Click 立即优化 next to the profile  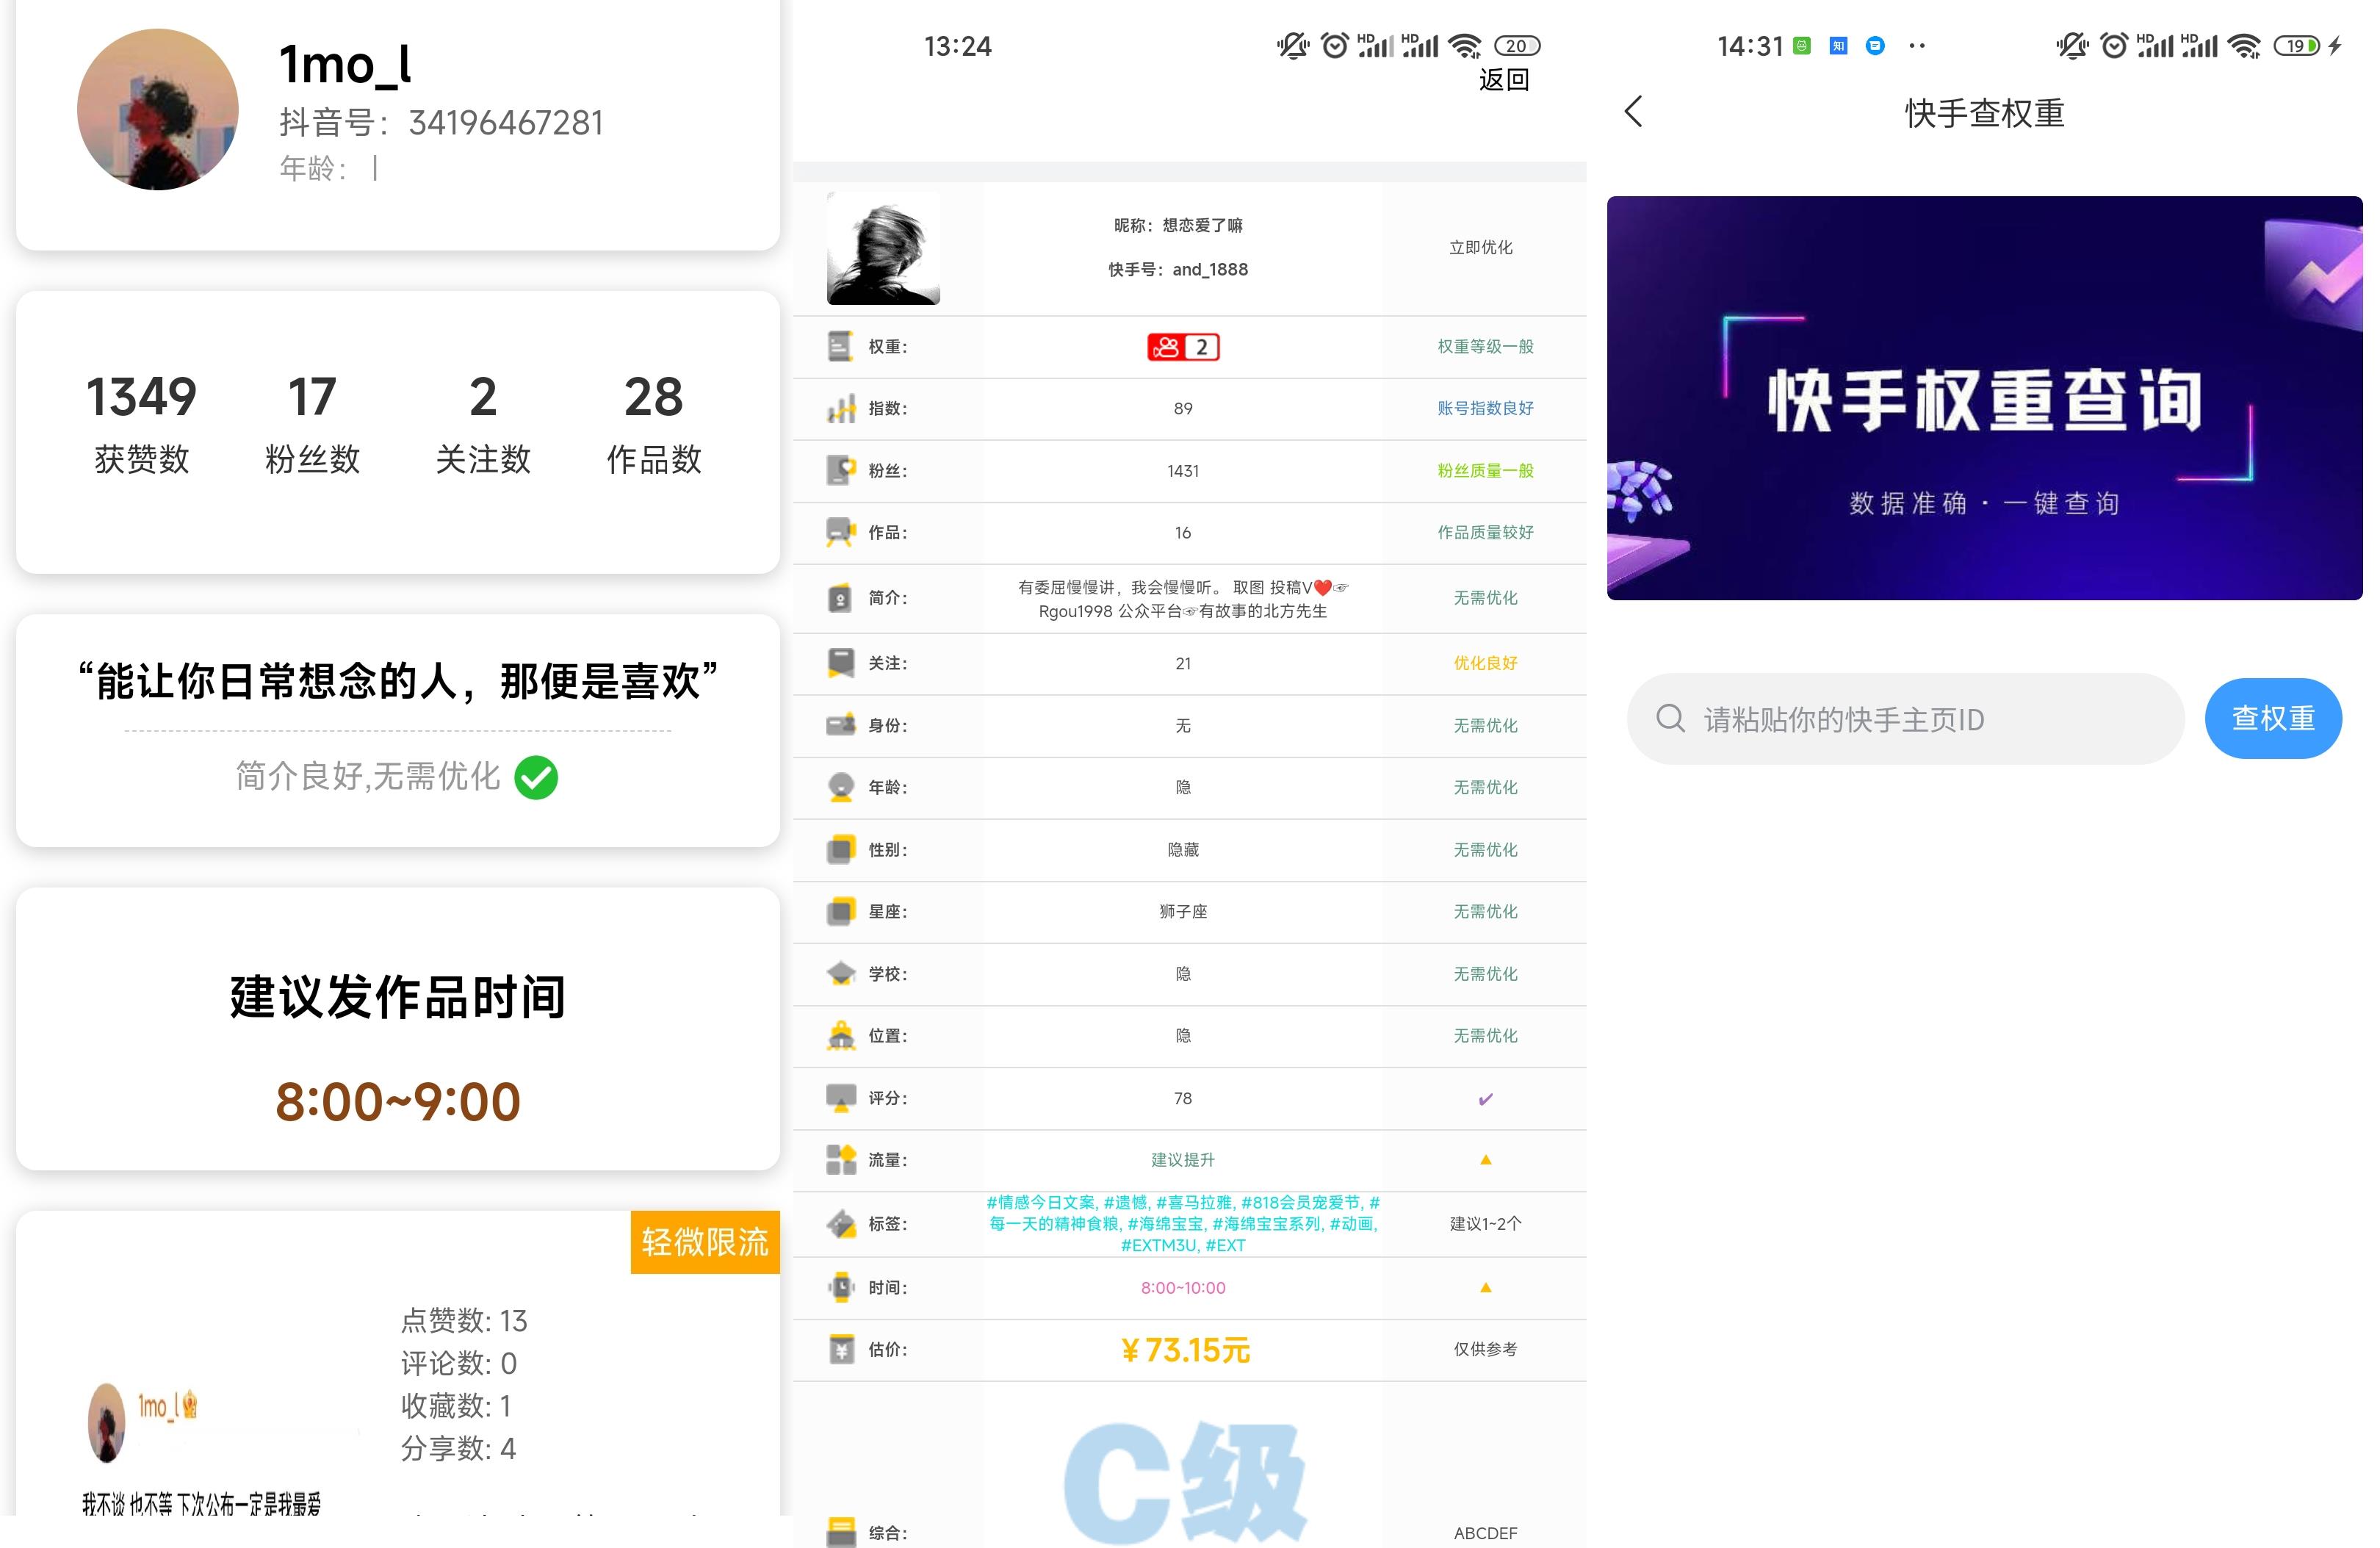[x=1481, y=247]
